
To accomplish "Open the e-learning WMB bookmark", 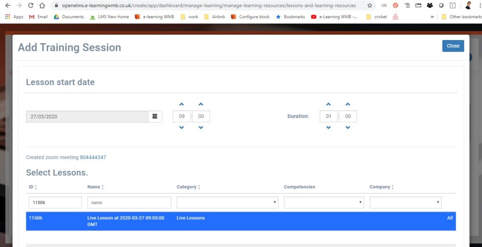I will tap(154, 17).
